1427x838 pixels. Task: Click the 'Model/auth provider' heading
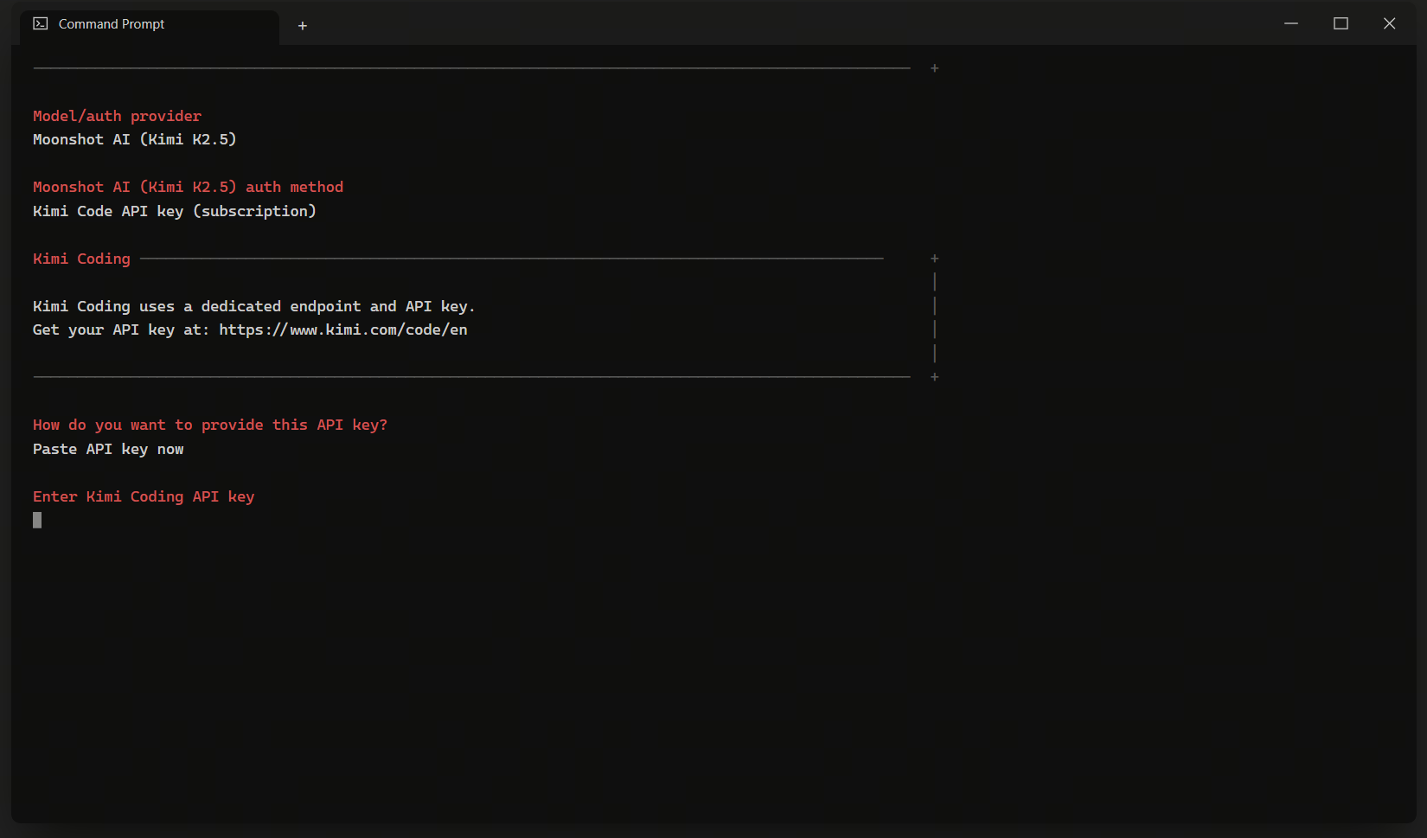117,116
